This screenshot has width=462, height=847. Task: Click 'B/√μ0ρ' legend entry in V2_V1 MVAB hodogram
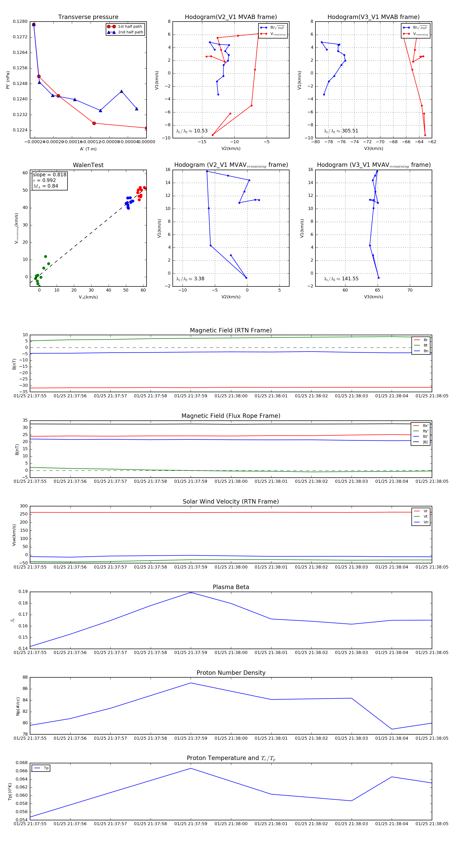(273, 28)
